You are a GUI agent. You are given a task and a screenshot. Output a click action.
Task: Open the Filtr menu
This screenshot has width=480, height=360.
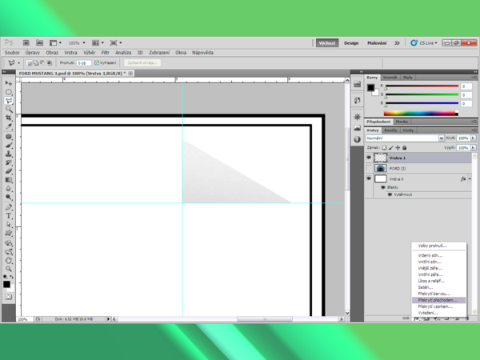pos(105,52)
